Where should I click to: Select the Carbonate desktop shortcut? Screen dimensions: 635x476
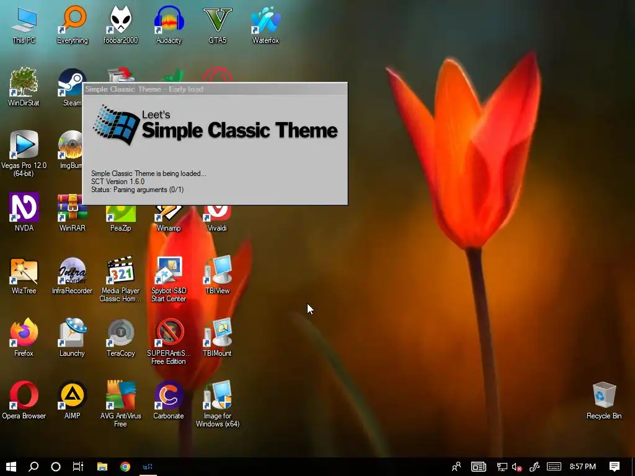pyautogui.click(x=169, y=400)
